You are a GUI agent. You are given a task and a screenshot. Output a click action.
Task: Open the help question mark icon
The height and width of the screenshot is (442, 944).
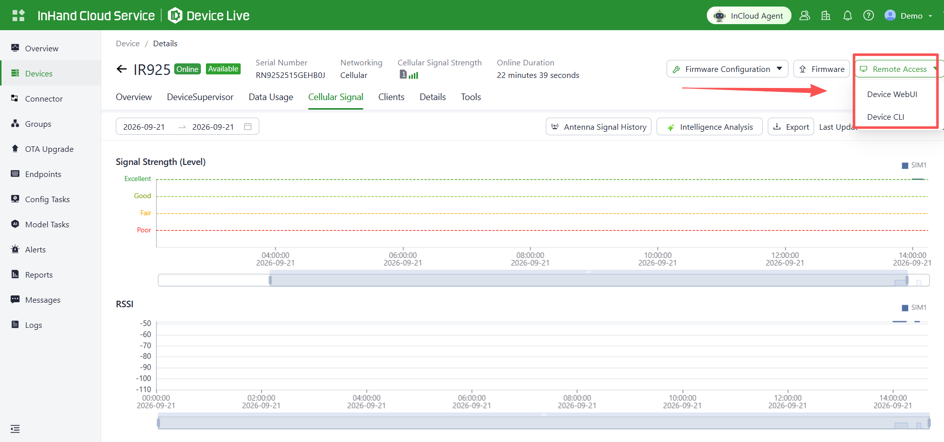click(868, 16)
